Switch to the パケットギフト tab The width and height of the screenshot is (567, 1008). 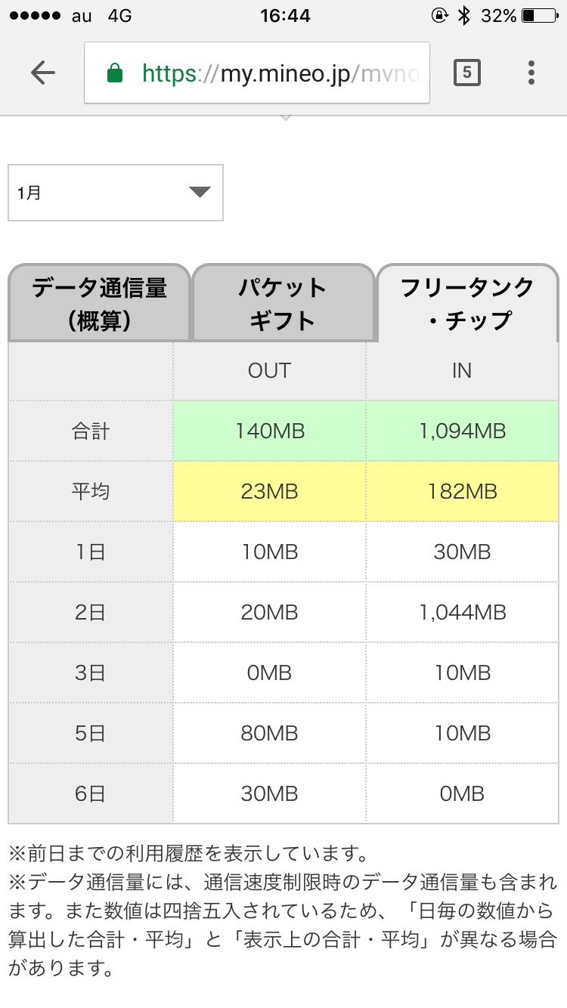pyautogui.click(x=283, y=304)
